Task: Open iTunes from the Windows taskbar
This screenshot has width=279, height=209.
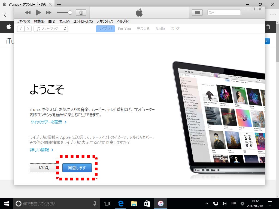Action: pyautogui.click(x=161, y=204)
